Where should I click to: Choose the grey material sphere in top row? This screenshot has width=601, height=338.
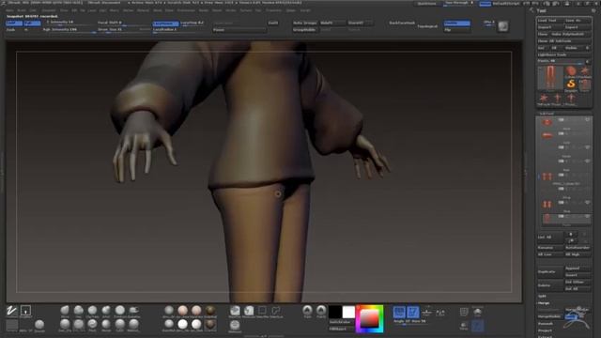(x=169, y=310)
